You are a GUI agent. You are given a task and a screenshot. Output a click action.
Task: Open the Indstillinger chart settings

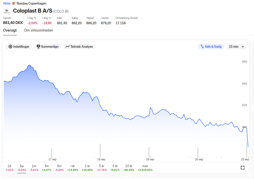pyautogui.click(x=19, y=47)
